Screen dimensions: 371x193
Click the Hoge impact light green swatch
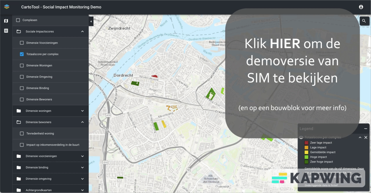point(306,157)
